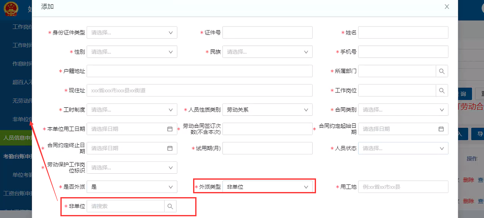Image resolution: width=484 pixels, height=218 pixels.
Task: Click the 合同约定起始日期 date field
Action: pyautogui.click(x=403, y=129)
